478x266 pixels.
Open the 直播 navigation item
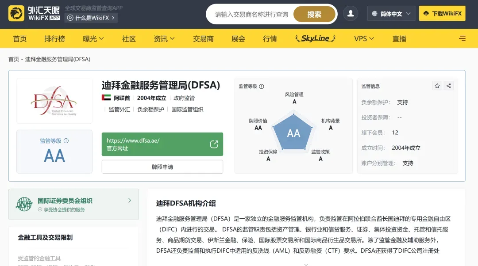[x=399, y=38]
